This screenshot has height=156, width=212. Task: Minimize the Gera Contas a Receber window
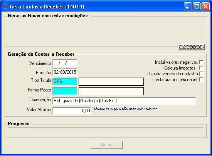click(188, 6)
